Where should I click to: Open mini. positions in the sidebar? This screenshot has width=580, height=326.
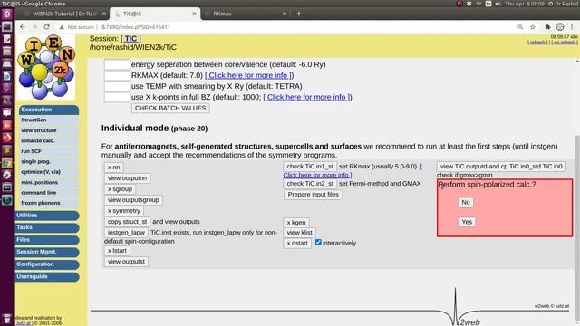(x=39, y=182)
